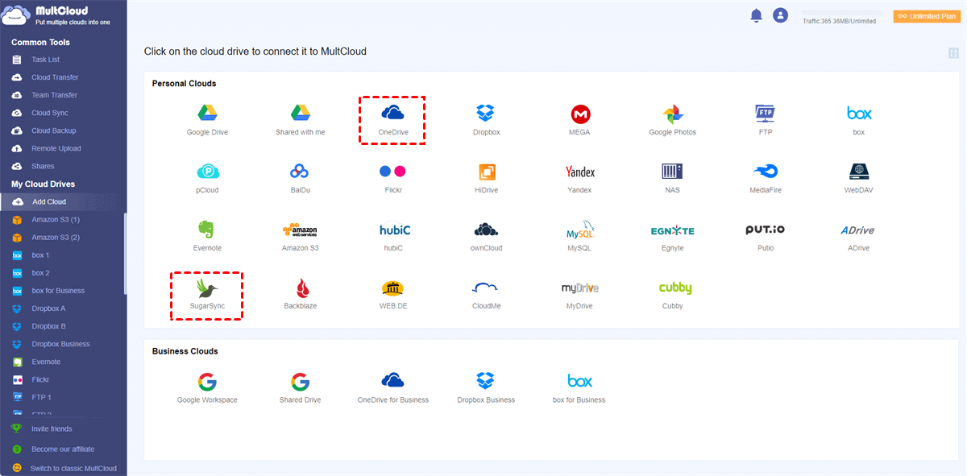Choose OneDrive cloud icon
This screenshot has height=476, width=967.
point(392,119)
